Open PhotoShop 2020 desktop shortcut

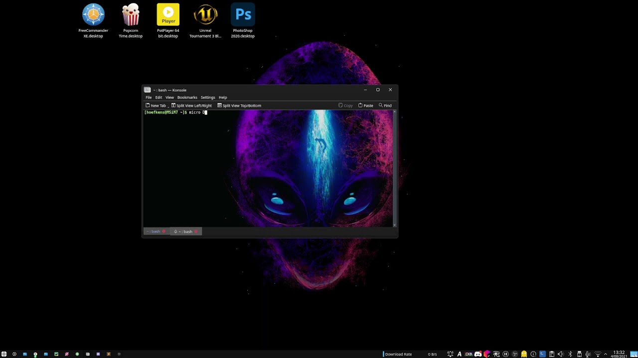243,21
